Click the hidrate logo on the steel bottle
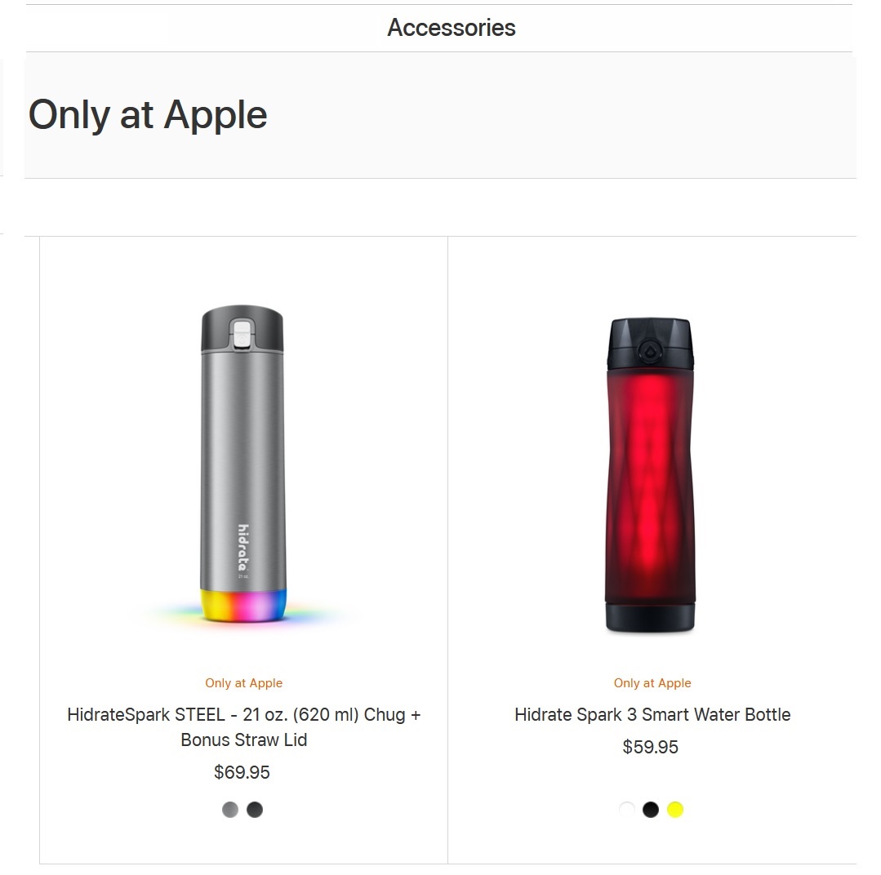This screenshot has height=875, width=881. [243, 548]
